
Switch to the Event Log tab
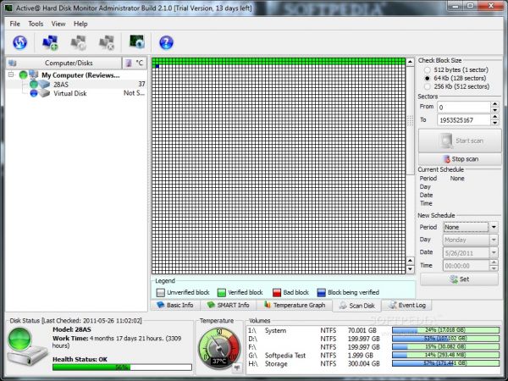[x=407, y=305]
